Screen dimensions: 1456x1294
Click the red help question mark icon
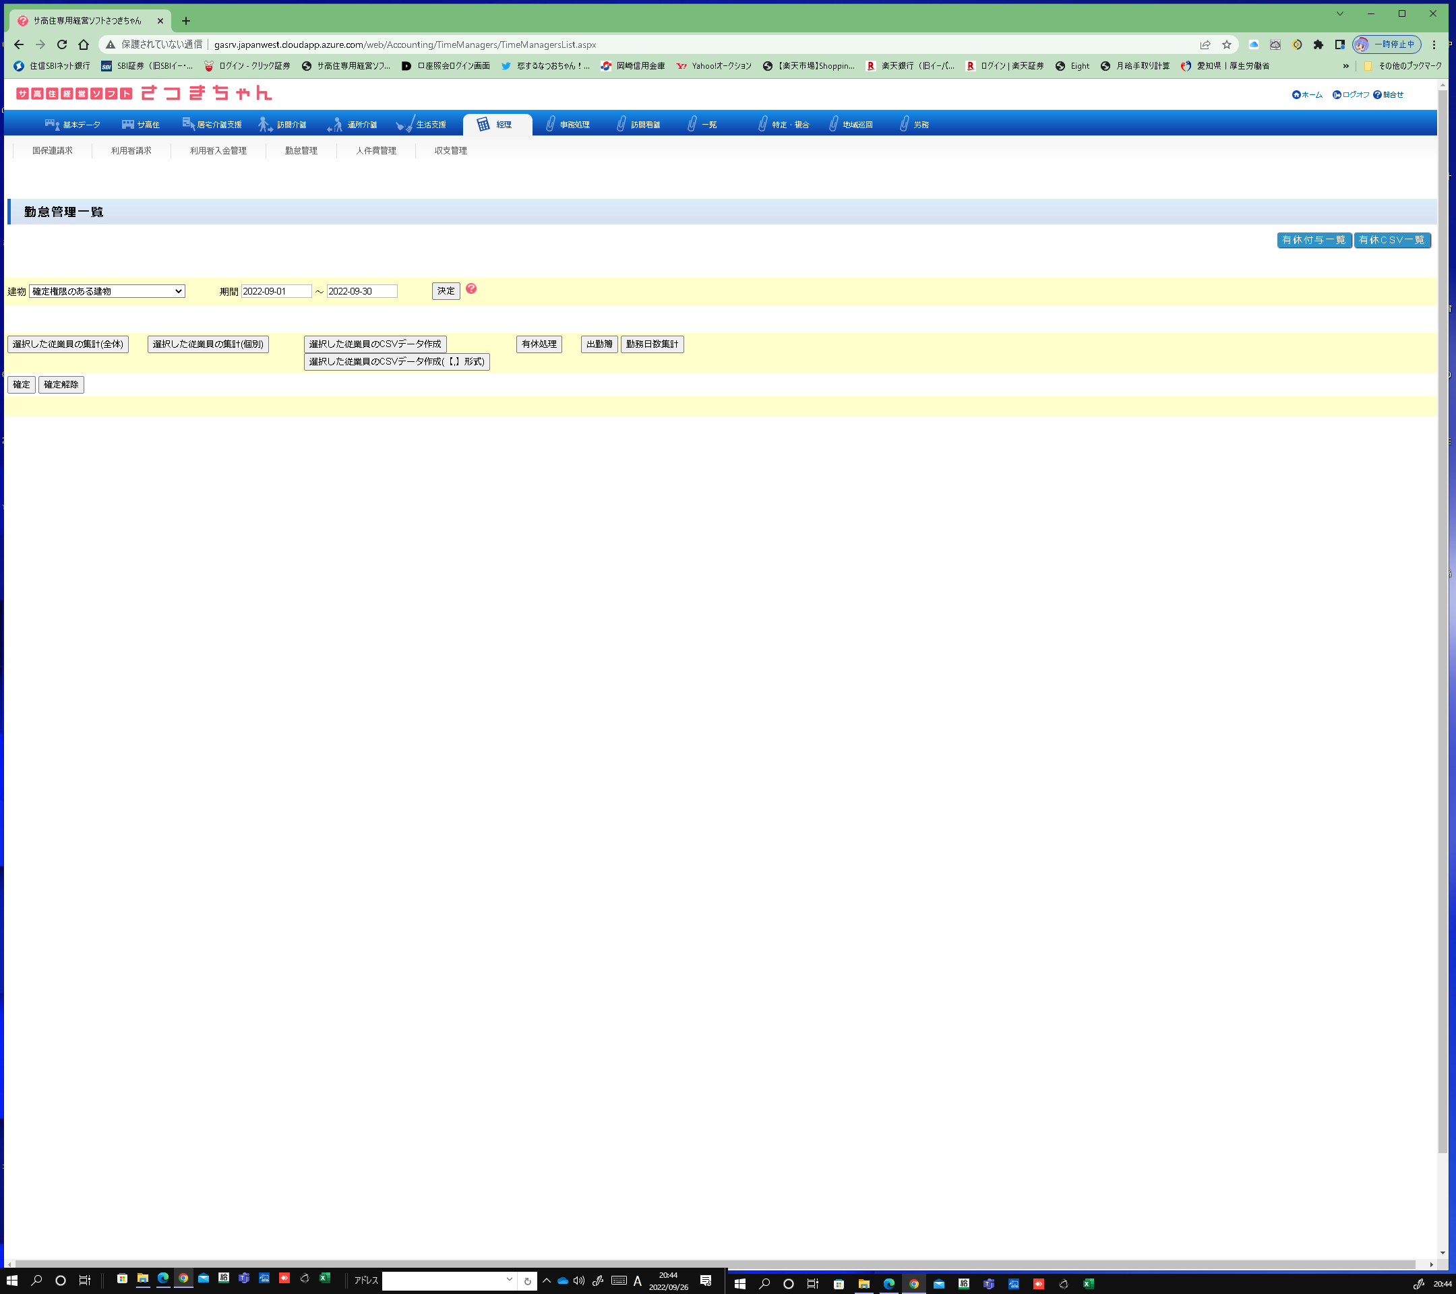[471, 288]
